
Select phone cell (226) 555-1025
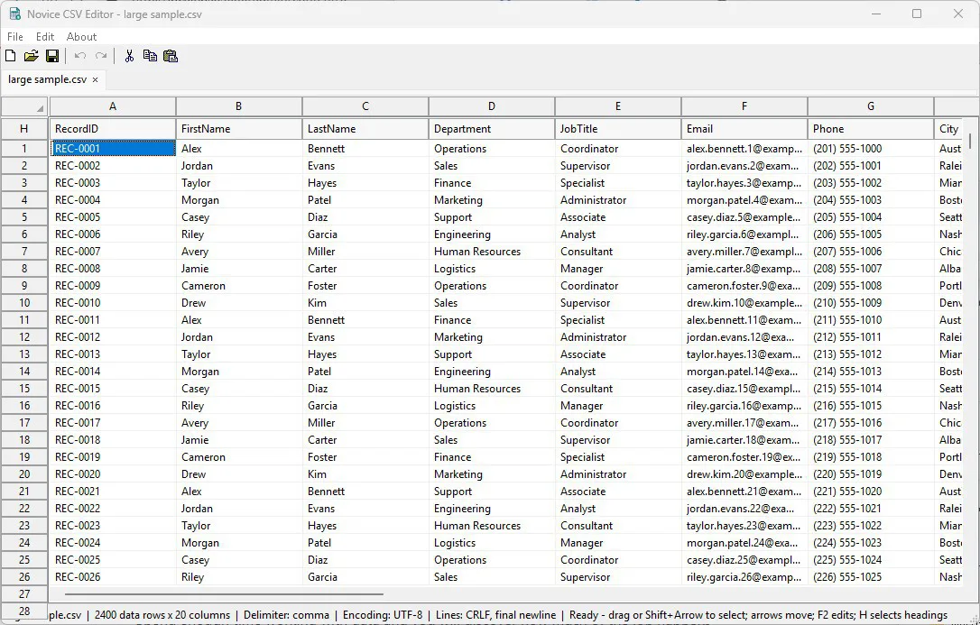tap(871, 577)
